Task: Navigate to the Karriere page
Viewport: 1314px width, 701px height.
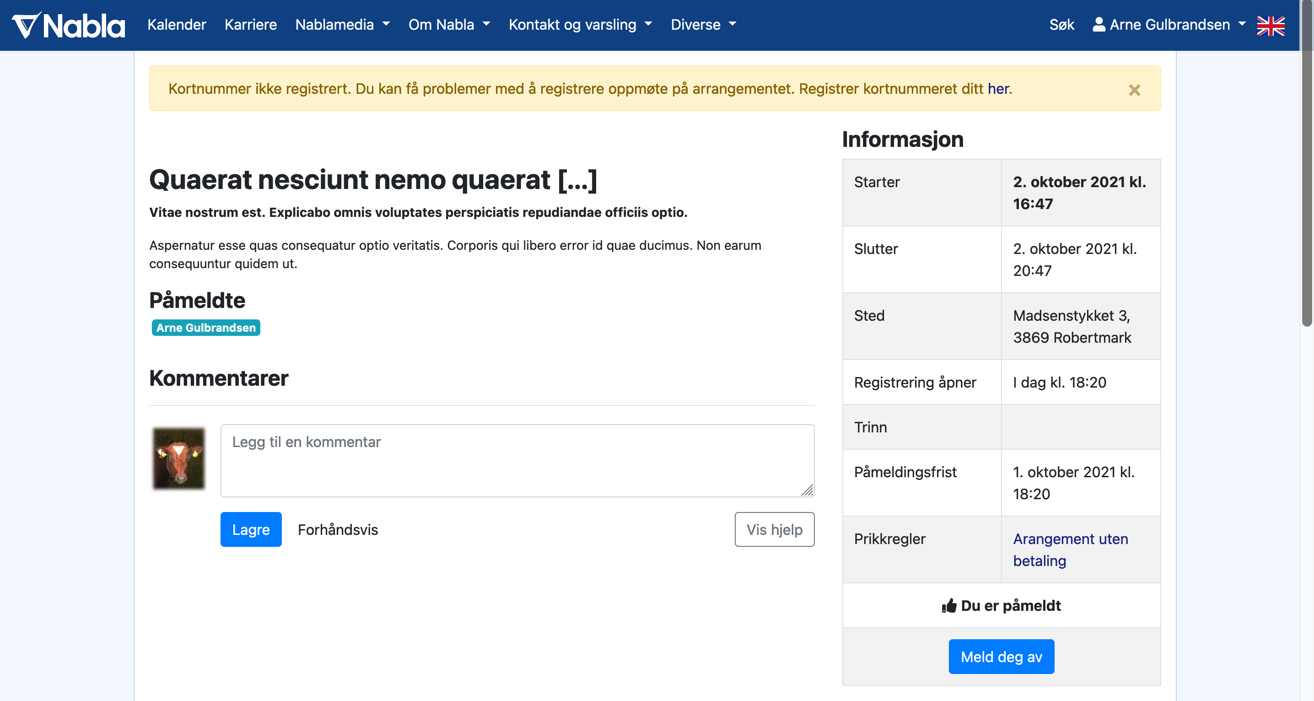Action: click(x=250, y=25)
